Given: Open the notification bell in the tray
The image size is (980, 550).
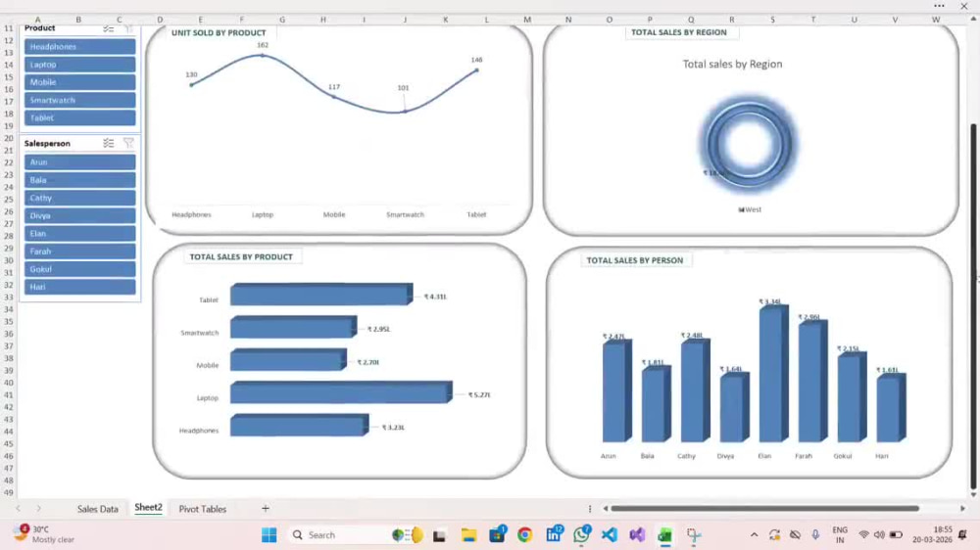Looking at the screenshot, I should (x=962, y=535).
